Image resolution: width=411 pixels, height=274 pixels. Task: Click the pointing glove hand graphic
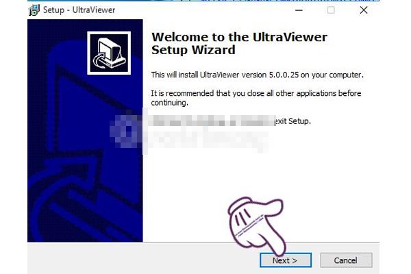click(x=257, y=224)
